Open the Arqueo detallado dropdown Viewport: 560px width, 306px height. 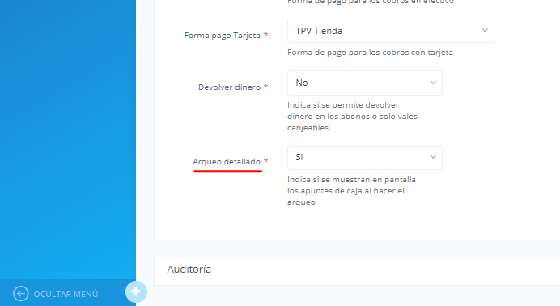tap(365, 158)
